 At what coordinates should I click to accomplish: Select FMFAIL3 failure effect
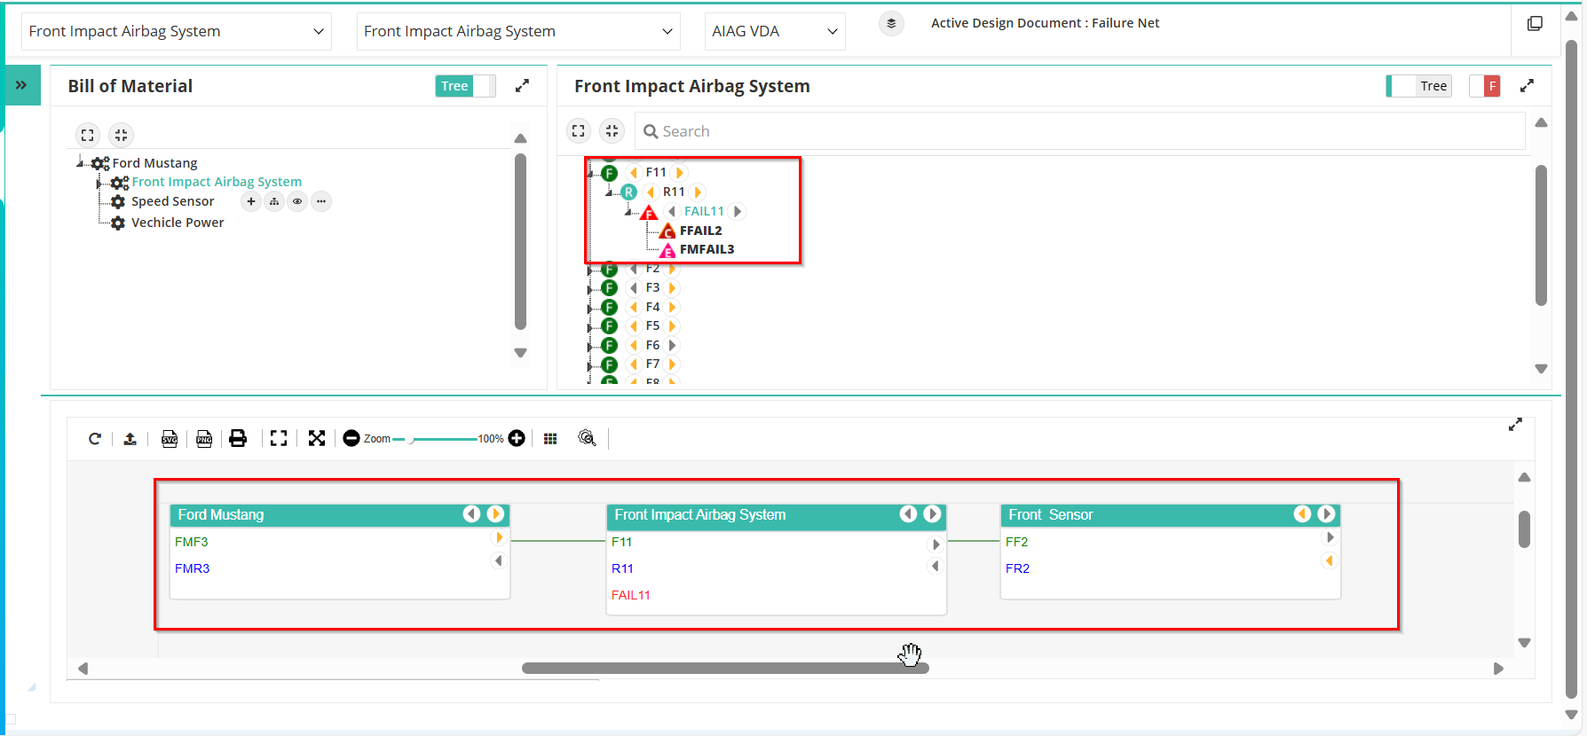tap(707, 249)
